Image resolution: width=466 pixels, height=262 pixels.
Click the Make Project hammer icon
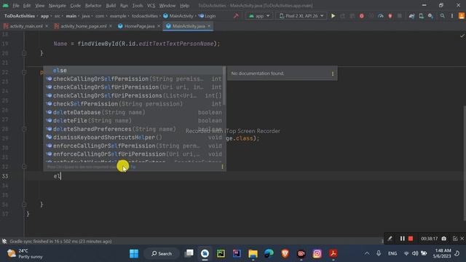236,16
